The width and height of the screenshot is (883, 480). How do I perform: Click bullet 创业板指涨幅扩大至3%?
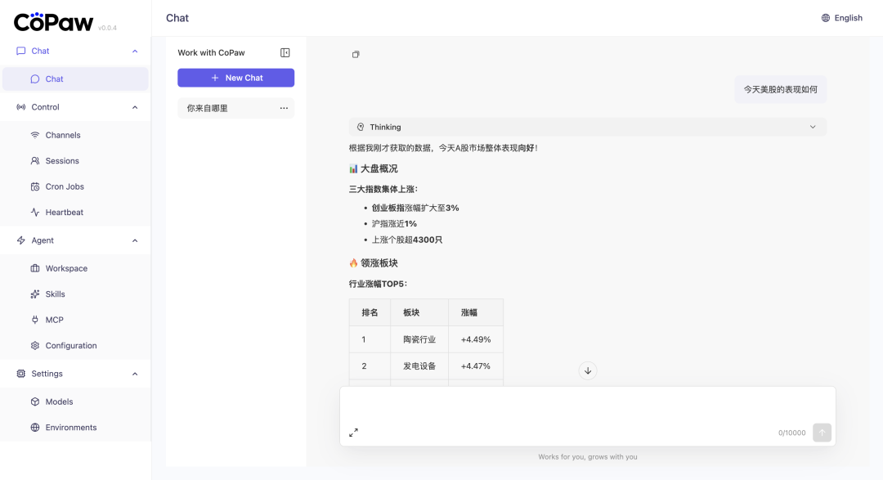tap(415, 208)
